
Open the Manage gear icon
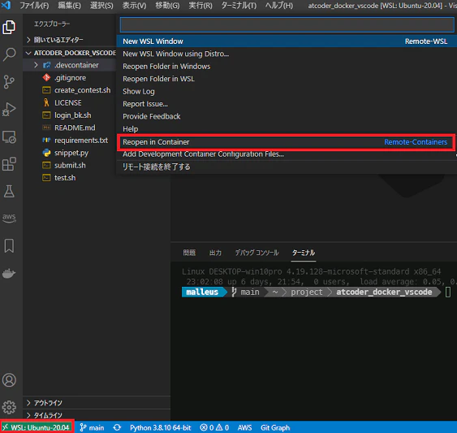[x=9, y=407]
